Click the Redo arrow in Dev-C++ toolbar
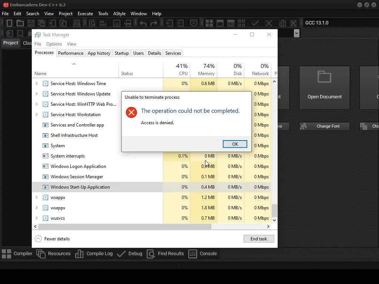 click(x=154, y=23)
